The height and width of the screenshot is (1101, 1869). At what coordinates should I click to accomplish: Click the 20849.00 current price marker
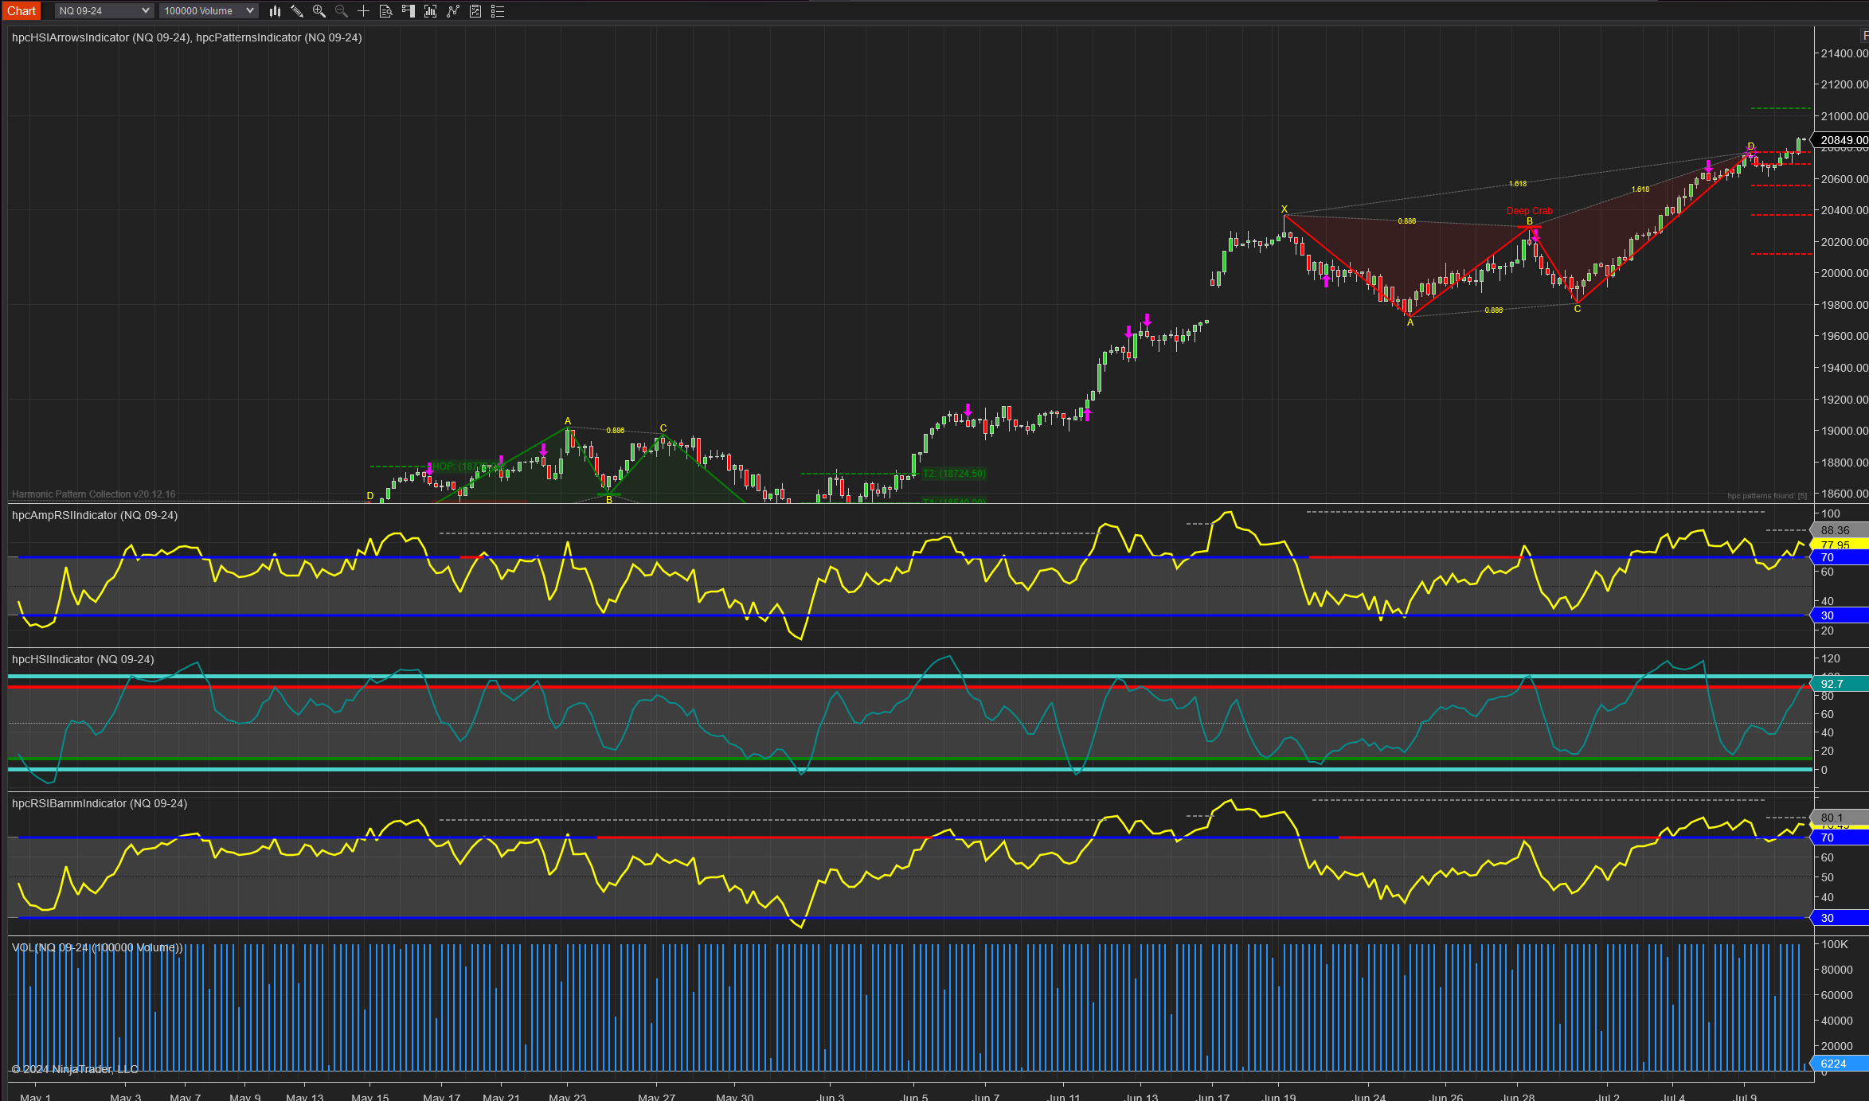[1843, 140]
